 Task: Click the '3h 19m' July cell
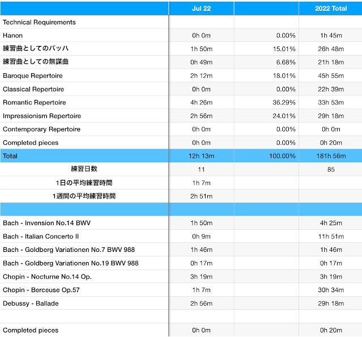pos(201,277)
